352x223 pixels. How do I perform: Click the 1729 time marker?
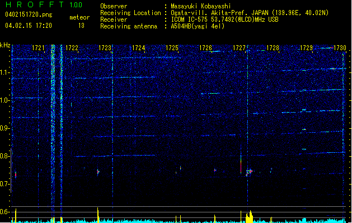tap(307, 48)
